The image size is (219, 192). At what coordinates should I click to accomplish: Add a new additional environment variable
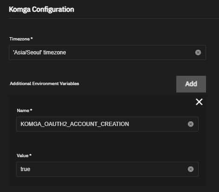pos(191,84)
